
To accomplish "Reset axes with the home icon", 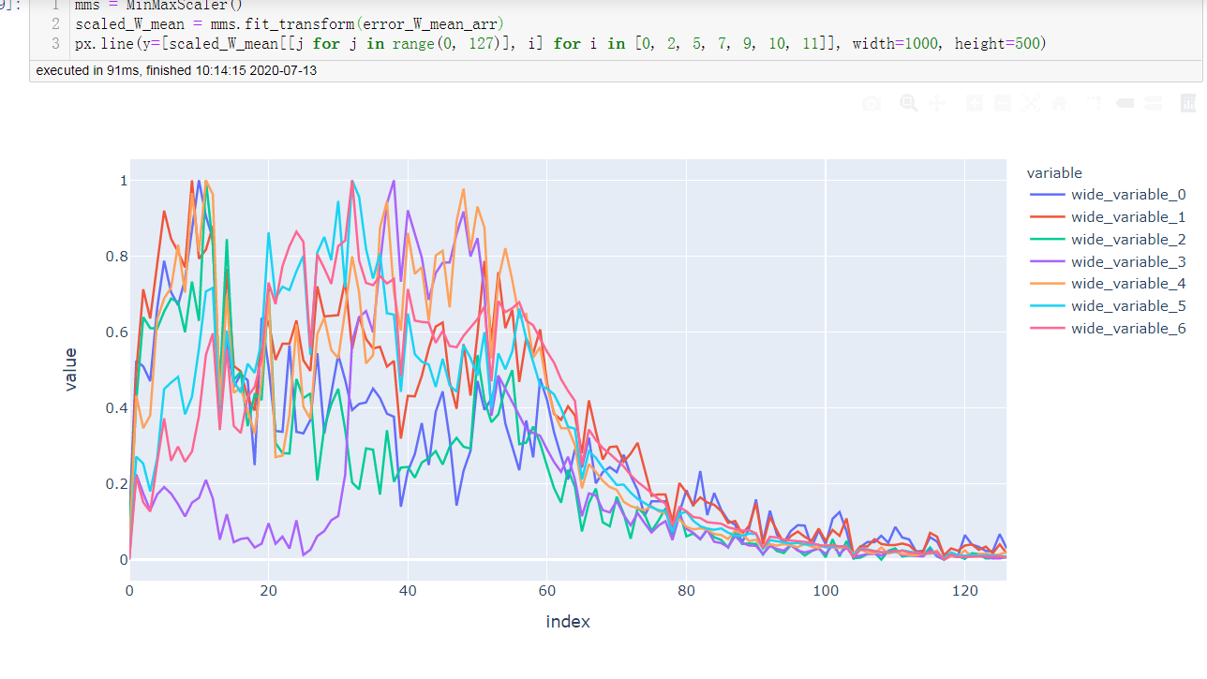I will click(x=1059, y=103).
